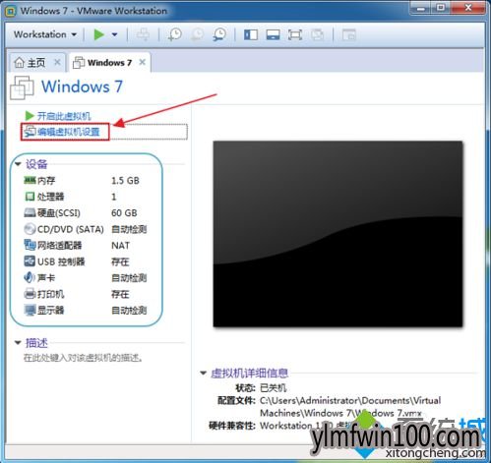
Task: Click the large Windows 7 title heading
Action: [82, 87]
